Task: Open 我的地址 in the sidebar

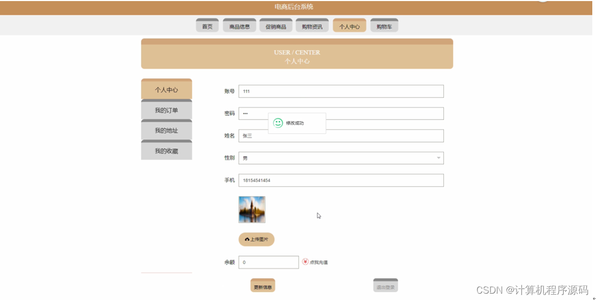Action: (x=166, y=130)
